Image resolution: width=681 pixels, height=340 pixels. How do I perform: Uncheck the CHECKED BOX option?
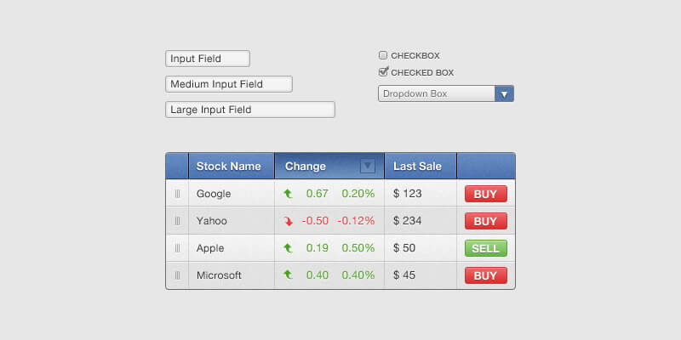tap(383, 72)
